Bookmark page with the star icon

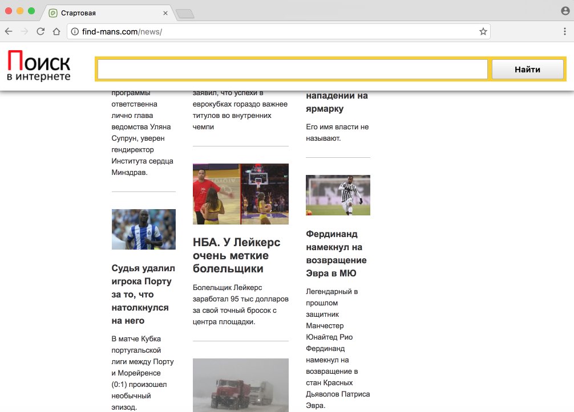point(483,32)
